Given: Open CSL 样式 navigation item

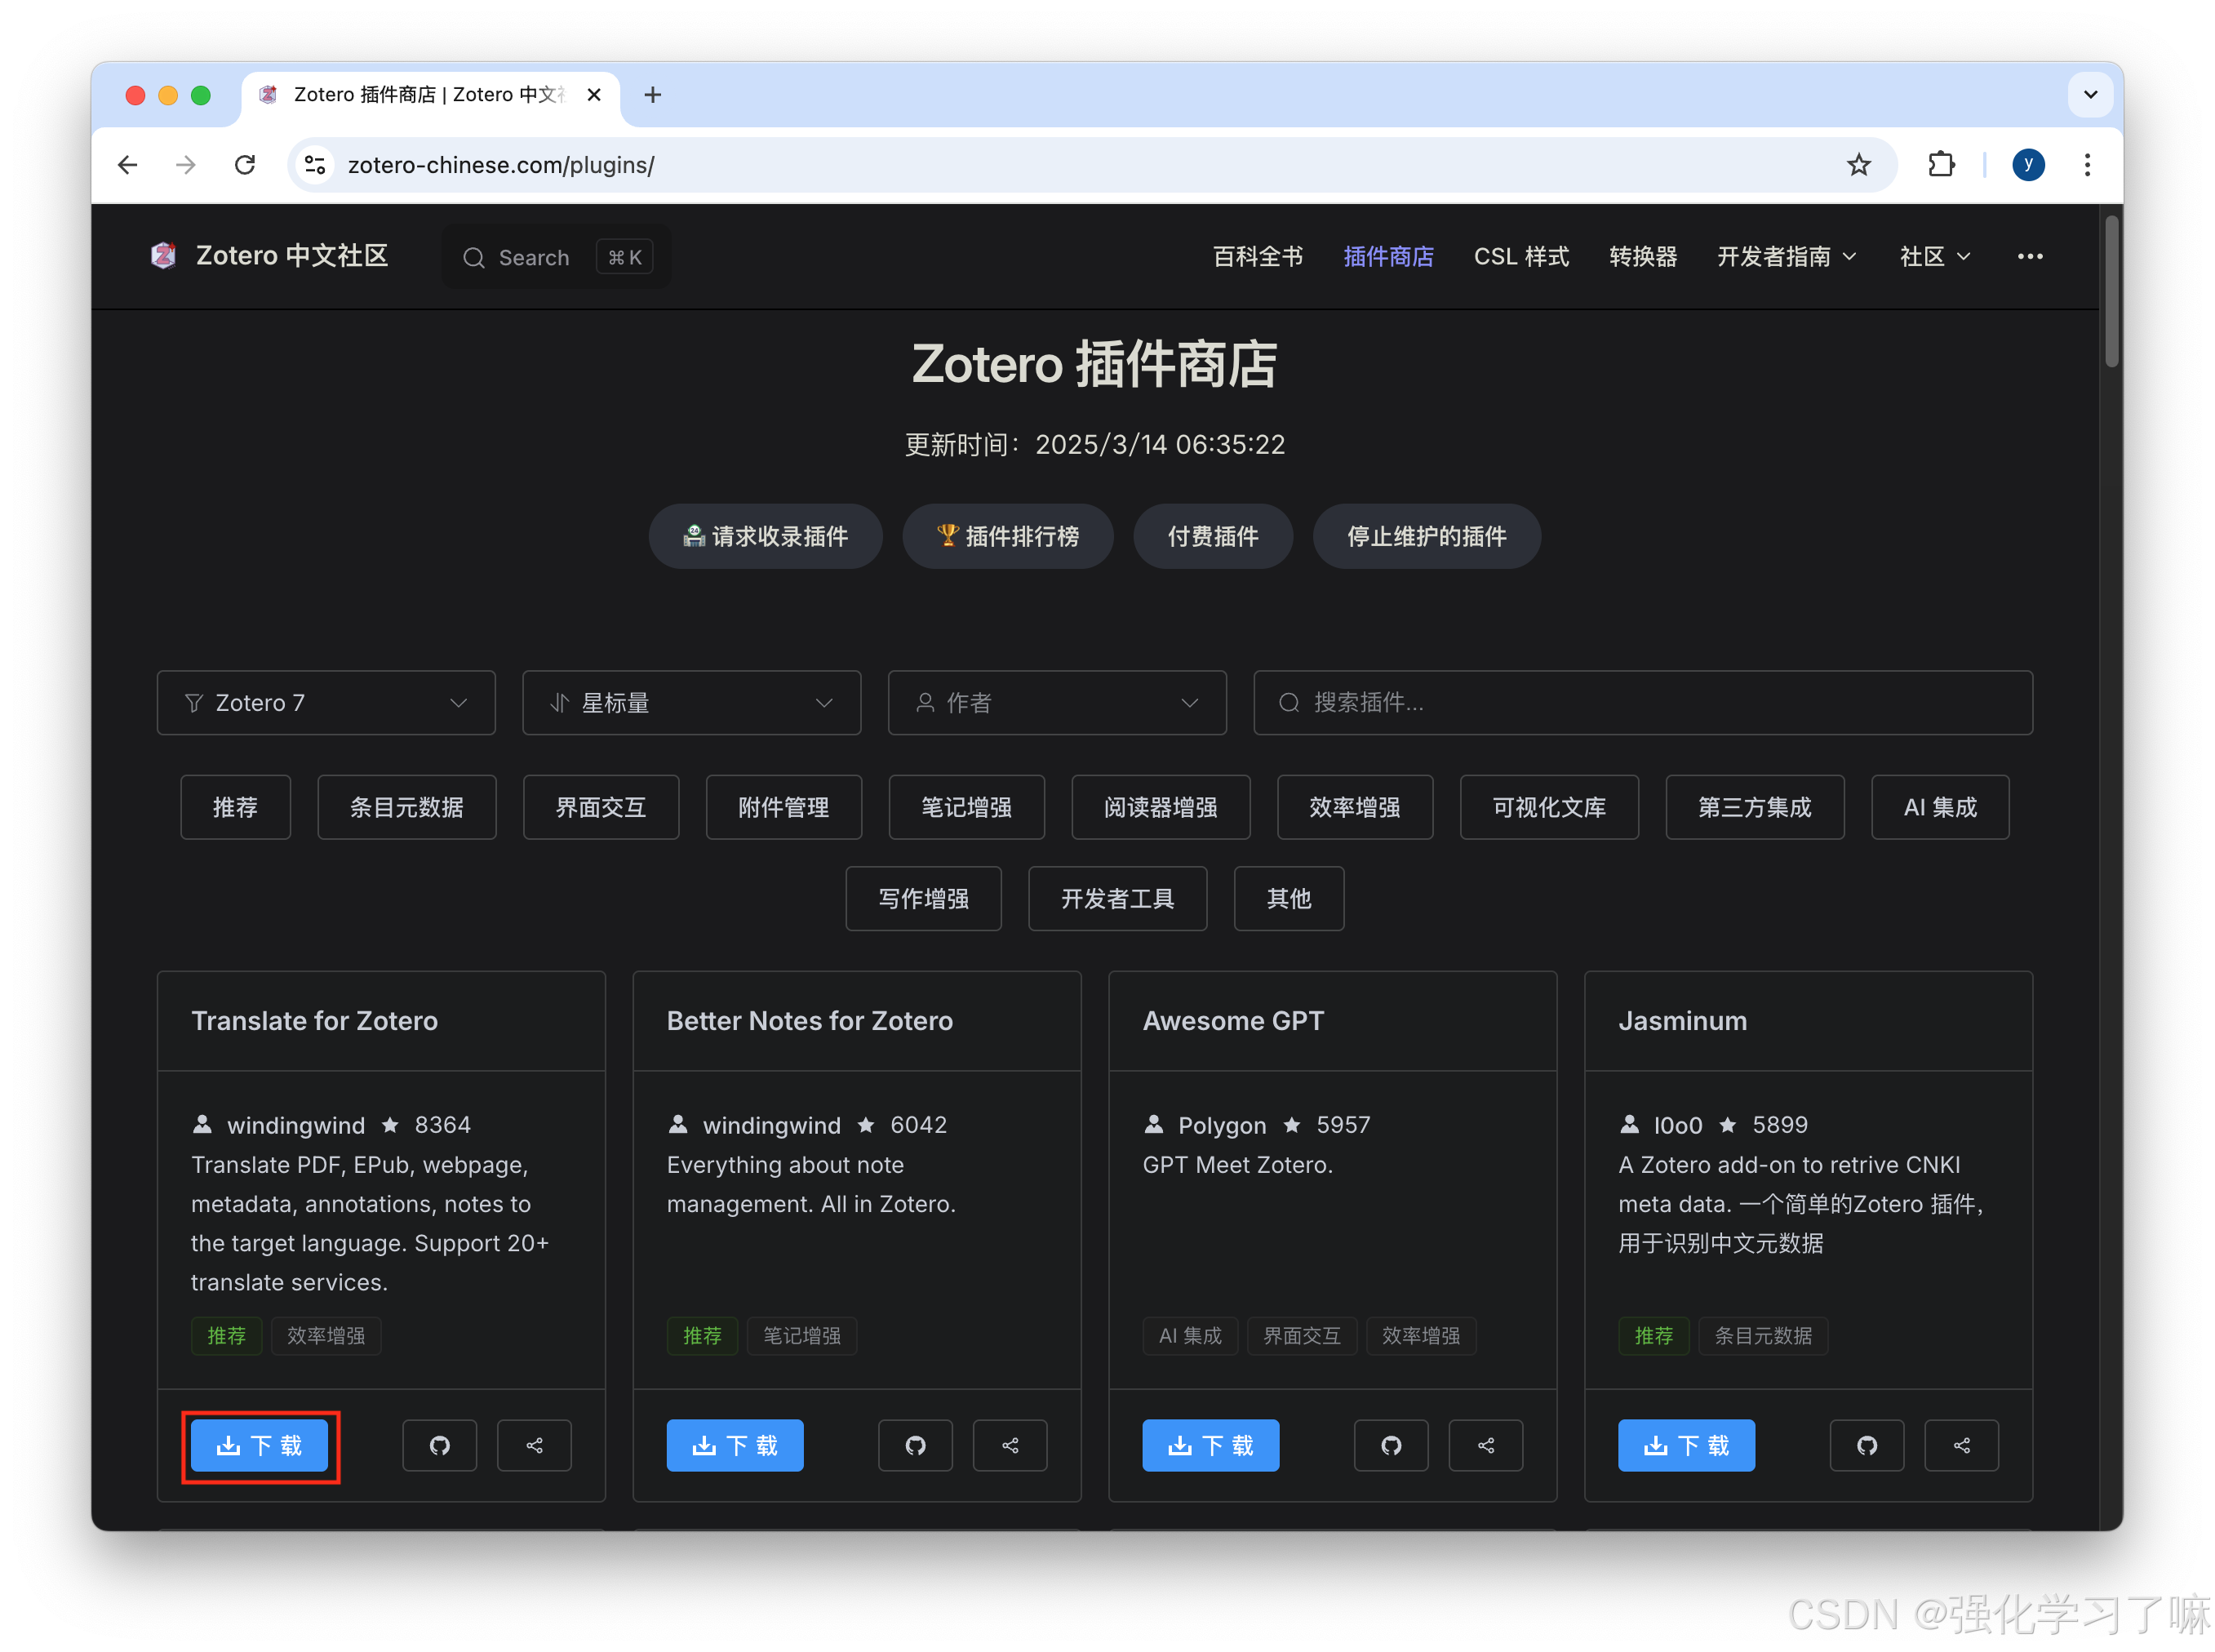Looking at the screenshot, I should pyautogui.click(x=1520, y=257).
